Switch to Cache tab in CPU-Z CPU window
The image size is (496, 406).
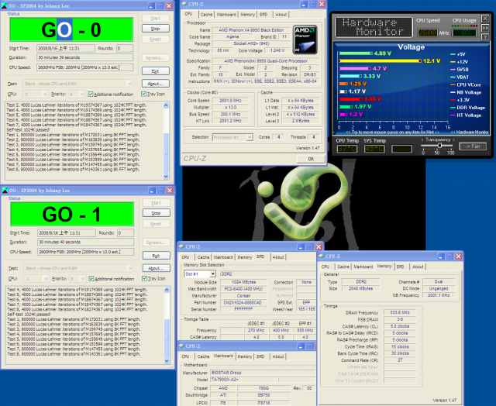206,15
